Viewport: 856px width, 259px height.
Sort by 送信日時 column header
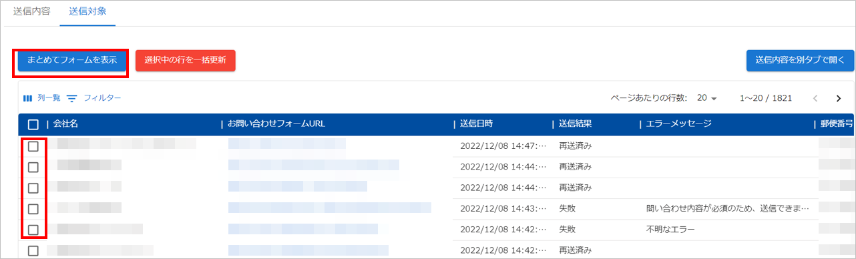tap(477, 123)
